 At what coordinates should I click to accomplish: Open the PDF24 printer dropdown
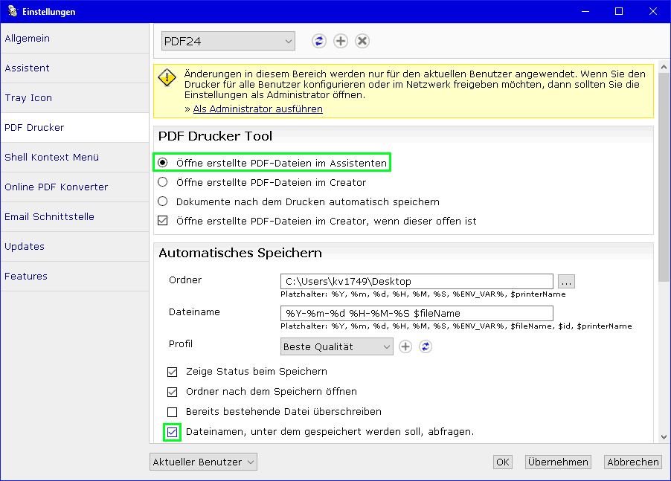pyautogui.click(x=228, y=42)
